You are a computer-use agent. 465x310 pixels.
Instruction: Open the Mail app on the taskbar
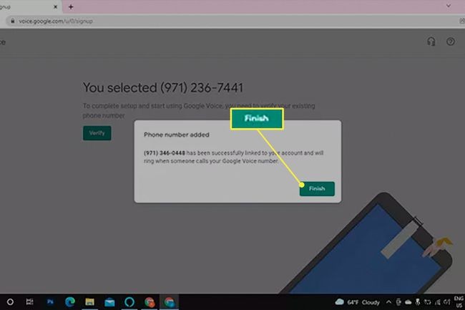109,302
